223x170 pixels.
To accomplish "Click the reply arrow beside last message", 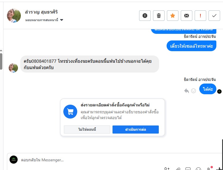I will pos(187,90).
